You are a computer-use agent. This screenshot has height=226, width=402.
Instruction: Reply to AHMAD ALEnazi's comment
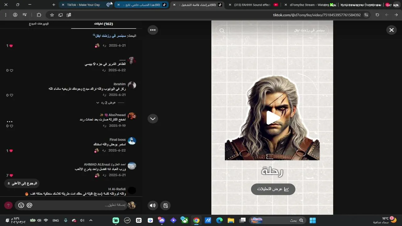tap(104, 175)
